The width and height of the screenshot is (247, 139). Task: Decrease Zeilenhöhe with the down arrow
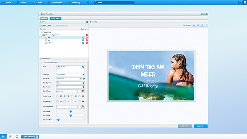[84, 87]
